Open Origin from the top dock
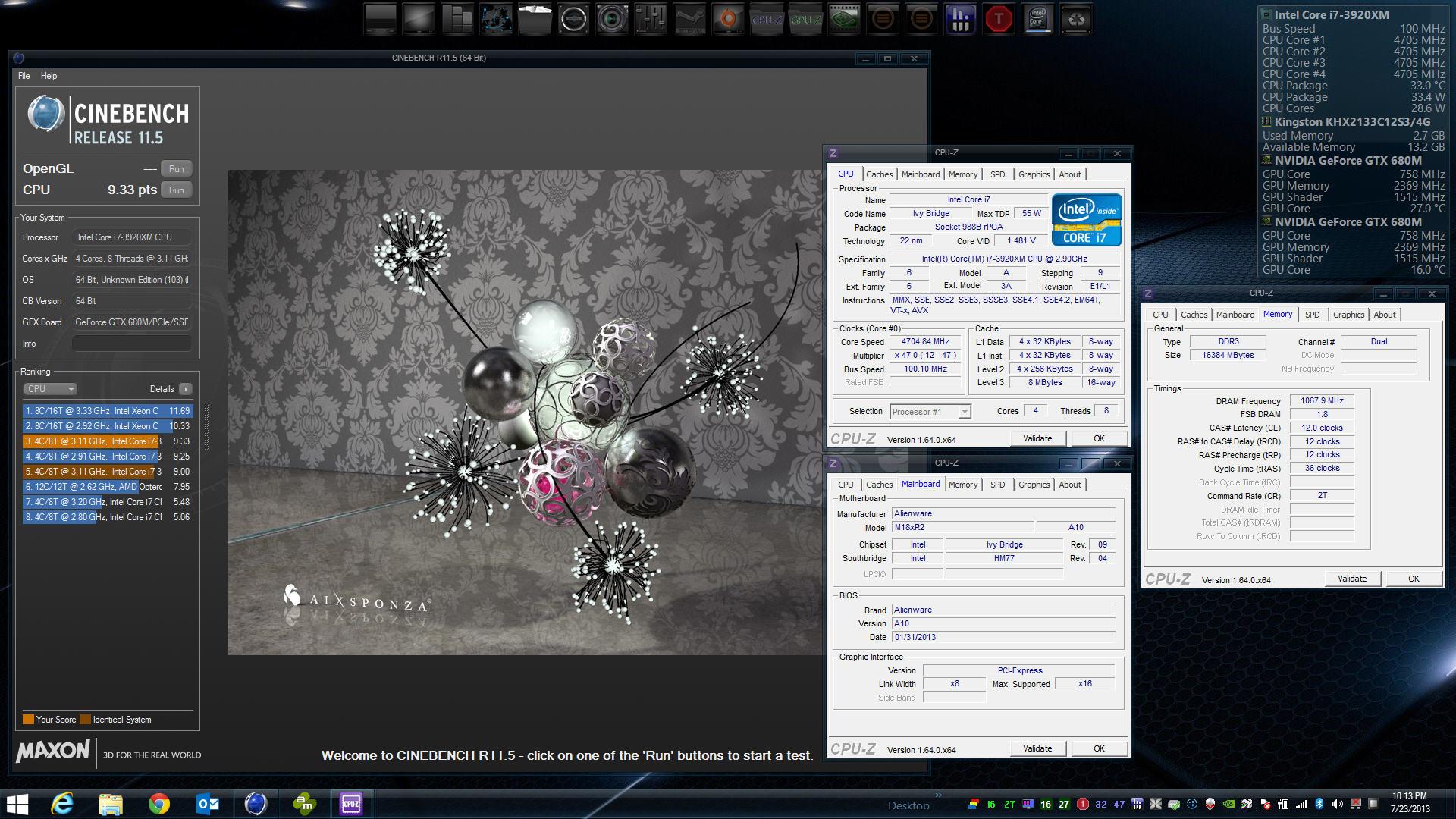The width and height of the screenshot is (1456, 819). (727, 20)
